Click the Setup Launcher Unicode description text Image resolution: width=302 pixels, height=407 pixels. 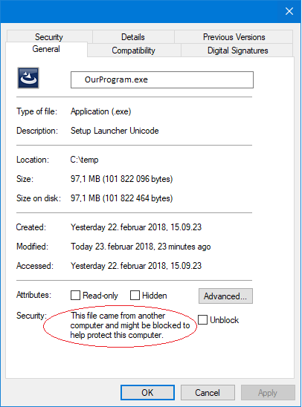point(115,131)
